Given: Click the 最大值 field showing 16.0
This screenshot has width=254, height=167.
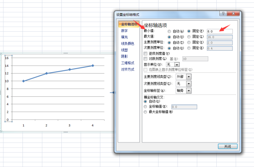Looking at the screenshot, I should click(220, 37).
